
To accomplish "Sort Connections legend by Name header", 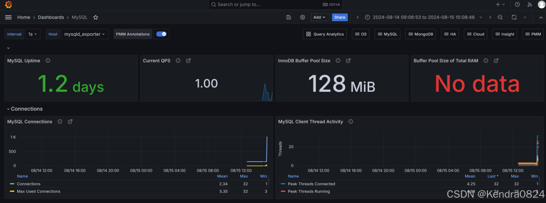I will 22,176.
